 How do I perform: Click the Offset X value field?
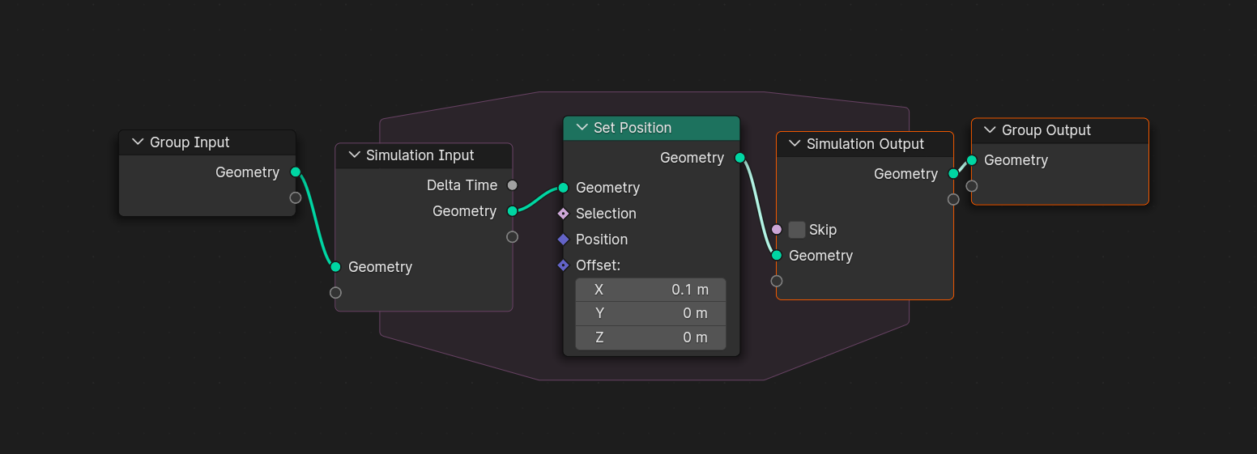650,290
